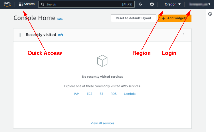Open the Services grid menu

click(x=27, y=4)
